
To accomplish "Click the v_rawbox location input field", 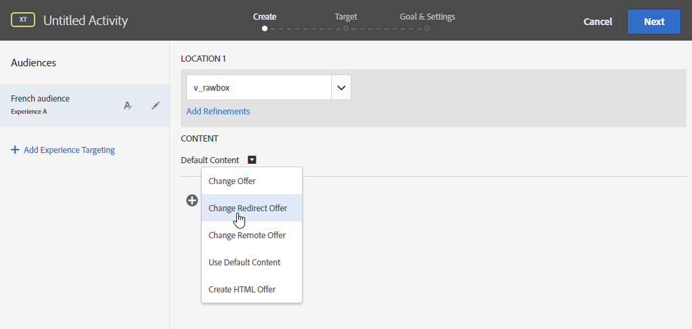I will coord(259,87).
